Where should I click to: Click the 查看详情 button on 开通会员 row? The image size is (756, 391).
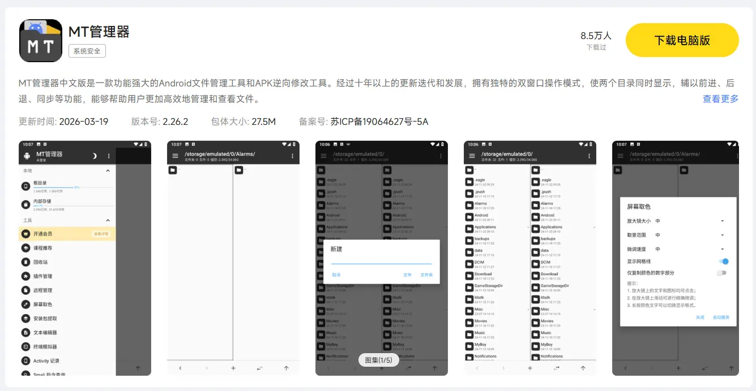(x=101, y=234)
